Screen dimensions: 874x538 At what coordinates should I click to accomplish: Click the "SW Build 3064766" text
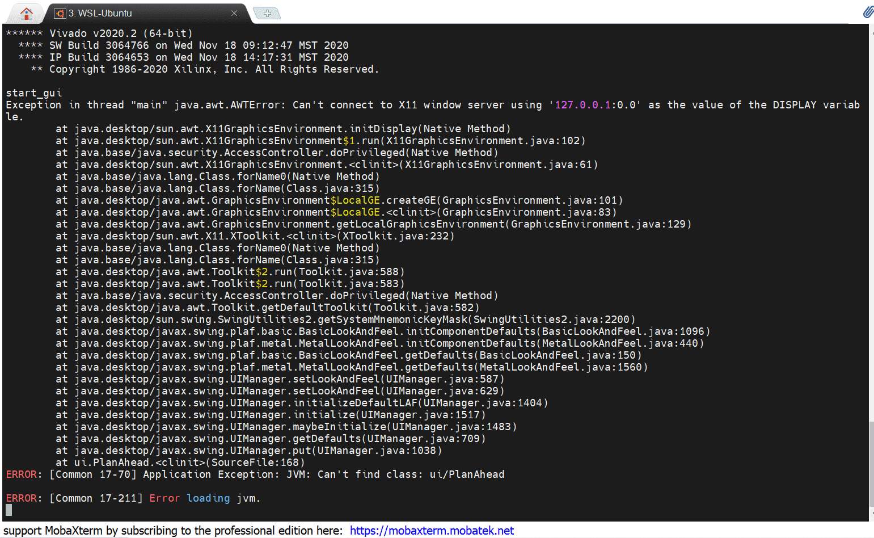[x=99, y=45]
